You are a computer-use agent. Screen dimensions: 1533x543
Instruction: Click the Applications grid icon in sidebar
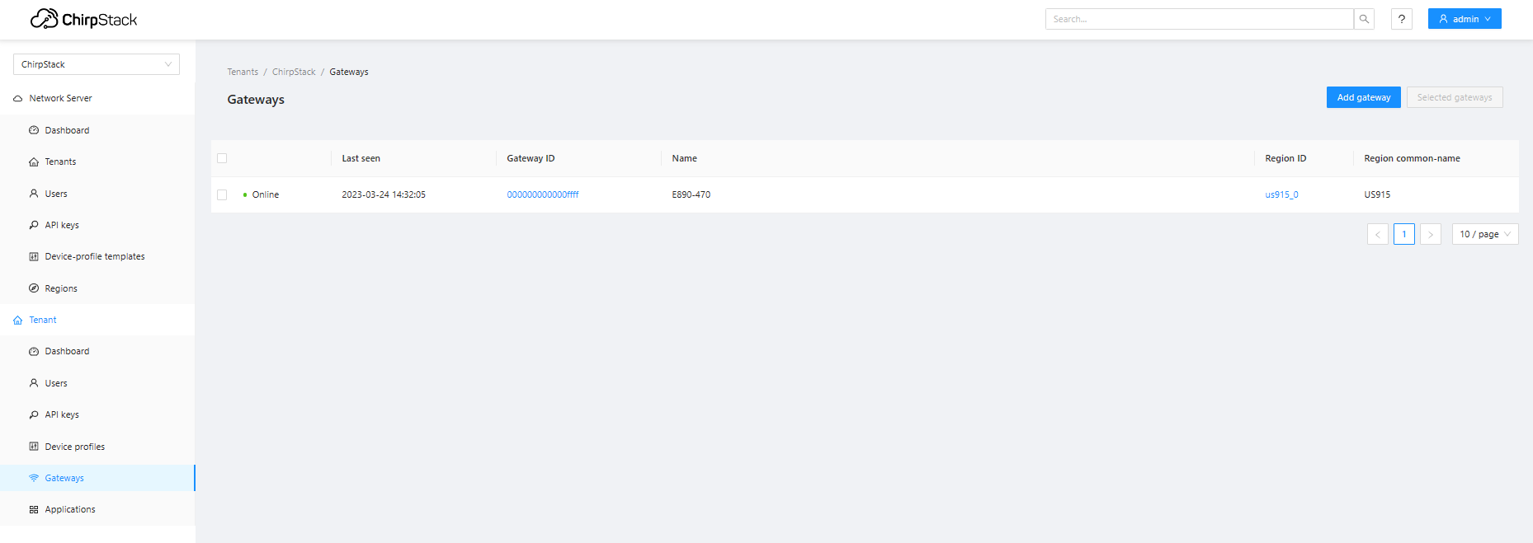tap(34, 510)
